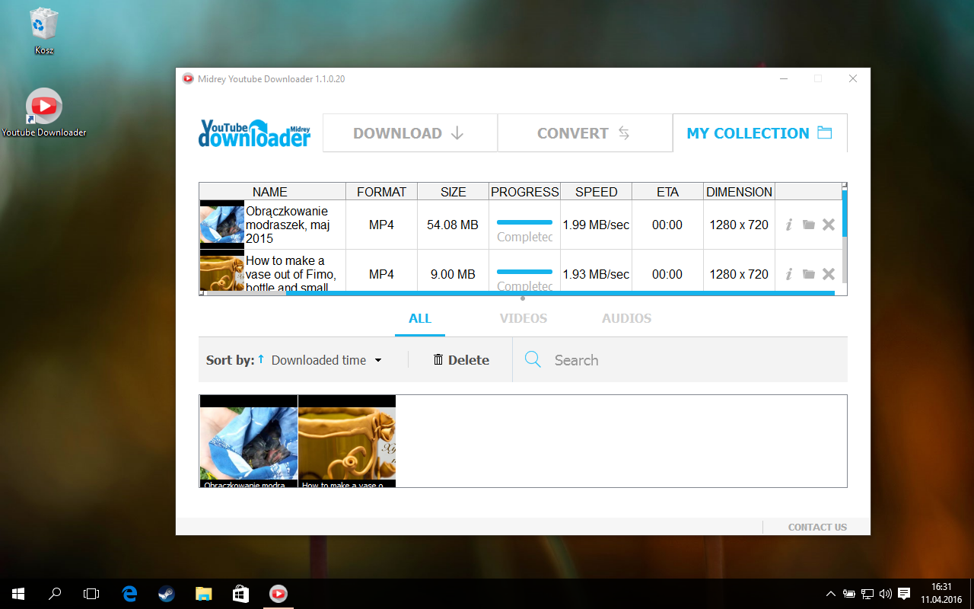Screen dimensions: 974x609
Task: Switch to the DOWNLOAD tab
Action: [409, 133]
